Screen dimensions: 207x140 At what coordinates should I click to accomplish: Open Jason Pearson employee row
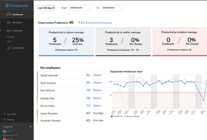pos(71,113)
